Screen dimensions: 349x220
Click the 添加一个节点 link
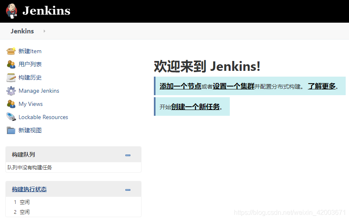[180, 86]
